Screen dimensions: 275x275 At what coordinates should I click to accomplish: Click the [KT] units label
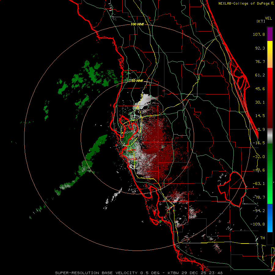coord(261,21)
